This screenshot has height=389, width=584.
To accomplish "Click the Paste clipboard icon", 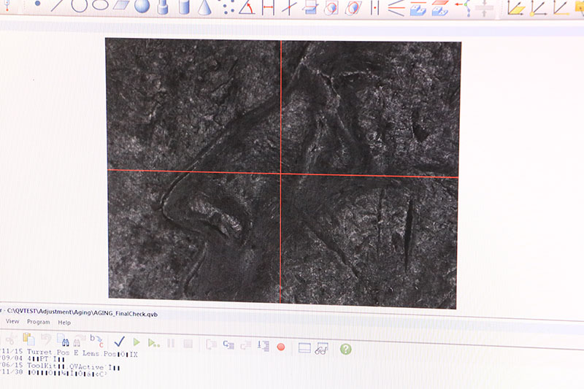I will point(28,339).
